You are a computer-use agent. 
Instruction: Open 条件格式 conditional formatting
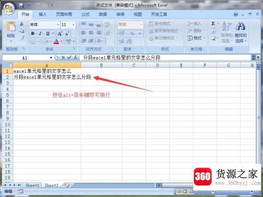161,24
